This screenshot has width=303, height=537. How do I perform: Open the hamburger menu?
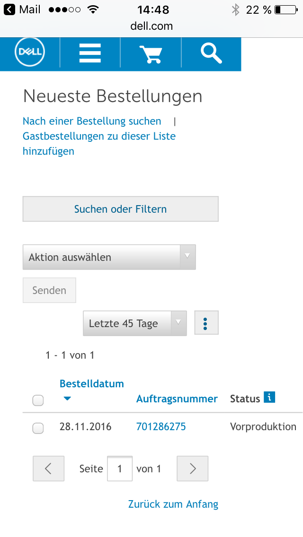[90, 54]
